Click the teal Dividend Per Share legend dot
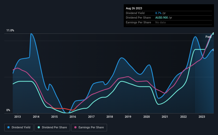218x135 pixels. (39, 127)
